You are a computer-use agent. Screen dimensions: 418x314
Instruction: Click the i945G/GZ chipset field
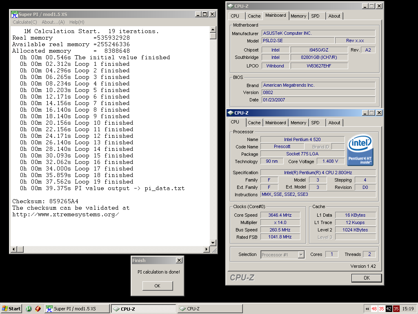pos(319,50)
